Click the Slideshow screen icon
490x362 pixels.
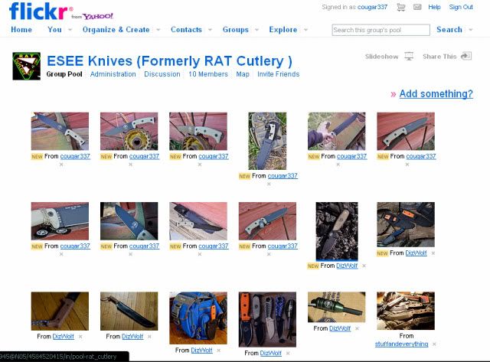(409, 56)
